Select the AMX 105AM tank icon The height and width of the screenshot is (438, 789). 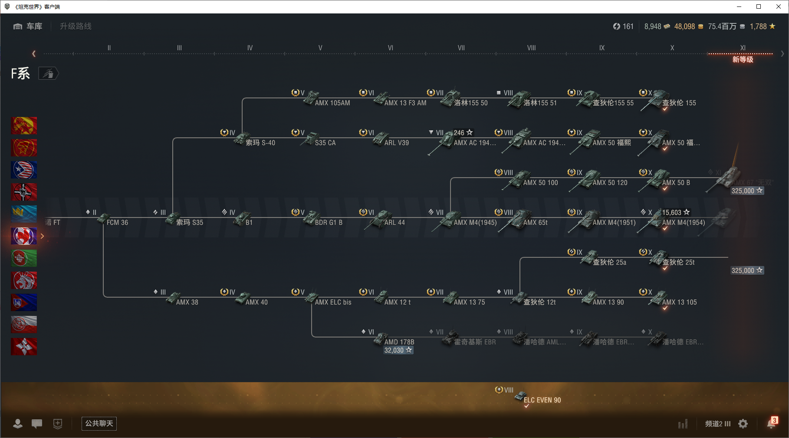(311, 98)
